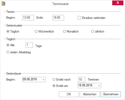Screen dimensions: 125x100
Task: Click the Übernehmen button
Action: (111, 94)
